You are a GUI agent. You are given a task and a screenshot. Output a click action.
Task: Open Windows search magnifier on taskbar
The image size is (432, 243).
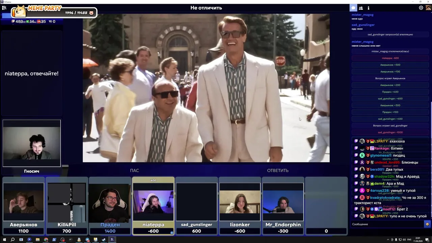click(12, 240)
